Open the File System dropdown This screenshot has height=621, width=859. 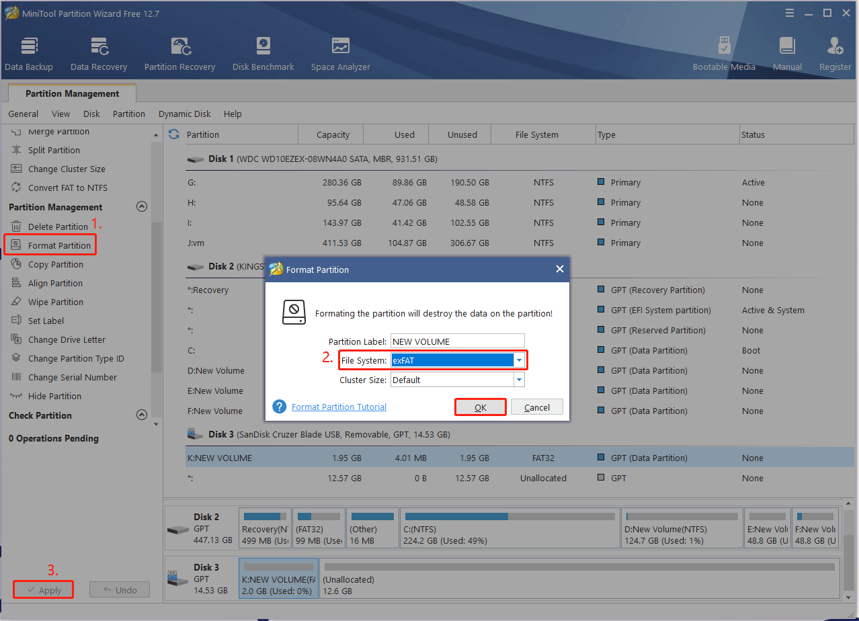(518, 360)
